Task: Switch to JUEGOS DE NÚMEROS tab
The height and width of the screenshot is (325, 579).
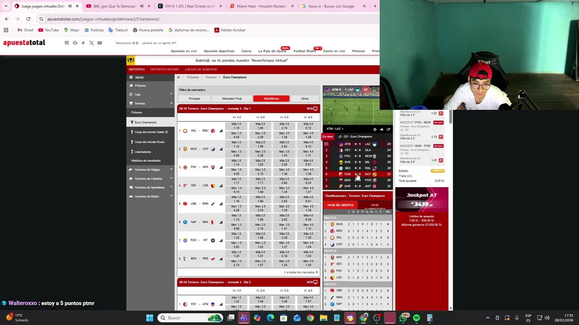Action: 201,70
